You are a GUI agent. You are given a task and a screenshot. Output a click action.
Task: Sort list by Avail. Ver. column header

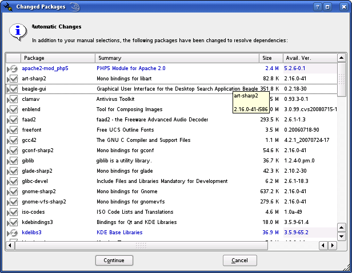pos(310,58)
